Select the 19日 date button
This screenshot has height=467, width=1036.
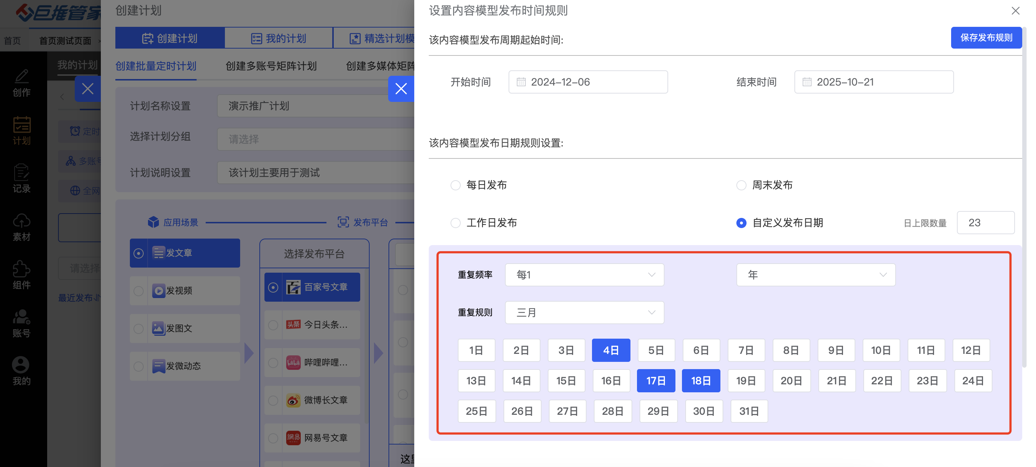746,381
